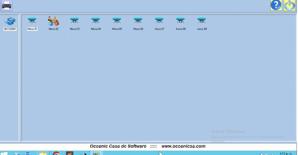This screenshot has width=298, height=155.
Task: Pick table Mesa 06
Action: [138, 20]
